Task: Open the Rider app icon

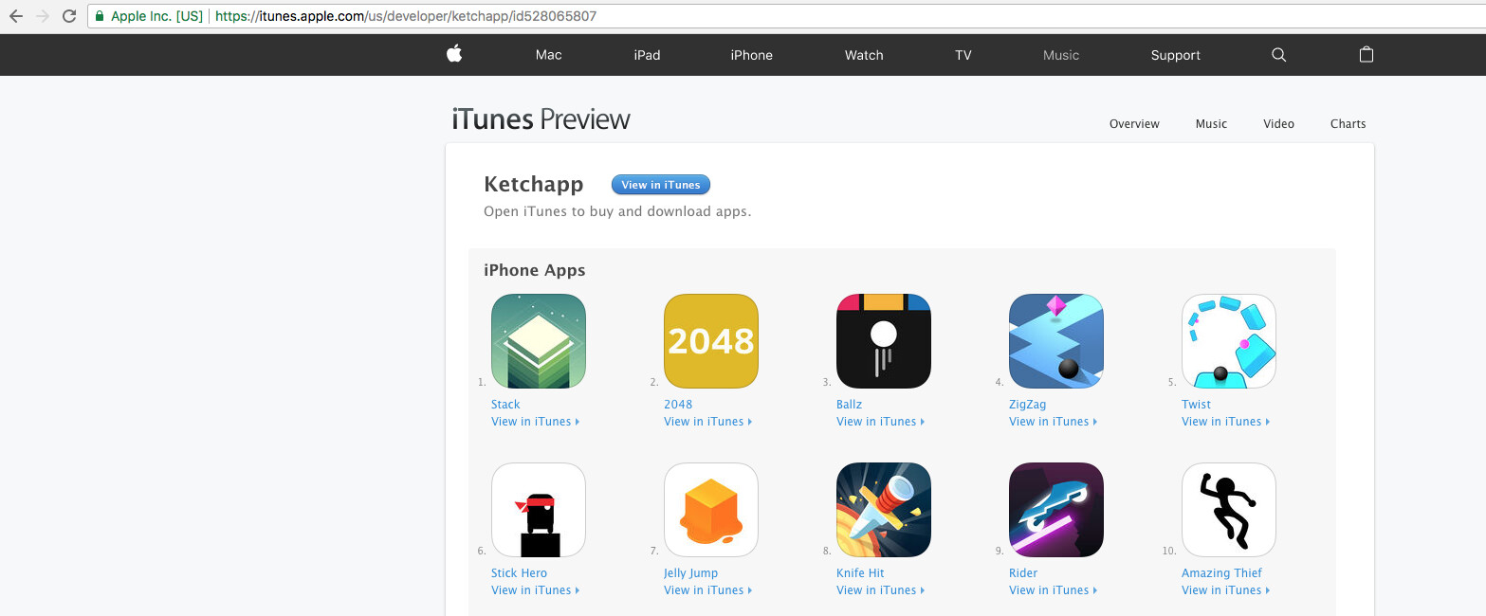Action: (x=1056, y=510)
